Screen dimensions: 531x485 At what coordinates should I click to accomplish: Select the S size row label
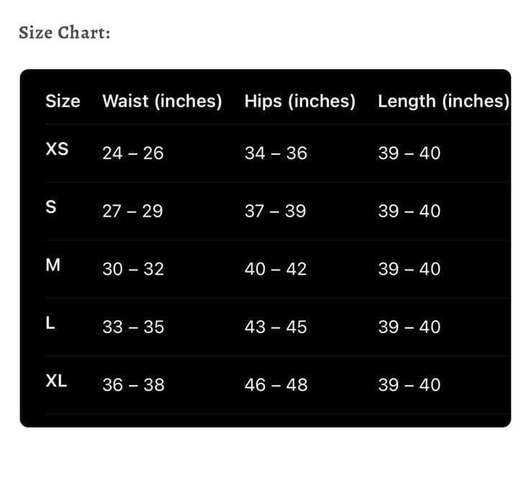(x=50, y=207)
